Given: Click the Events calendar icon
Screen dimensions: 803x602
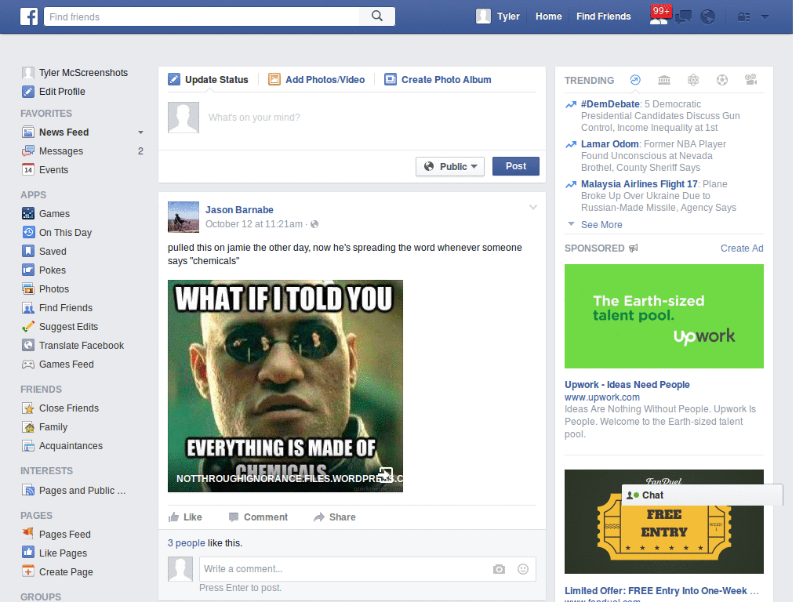Looking at the screenshot, I should click(28, 169).
